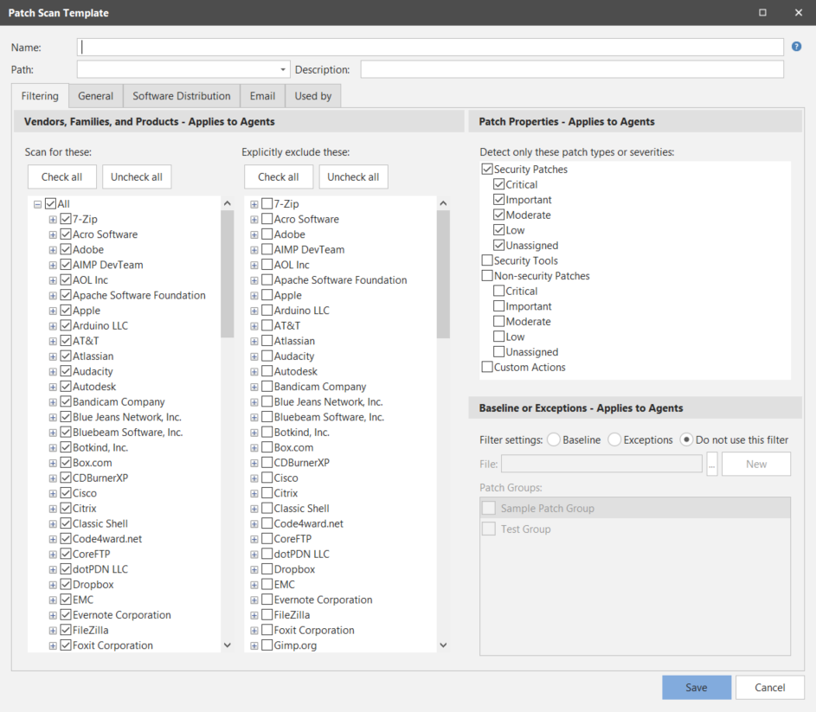Click Check all under Explicitly exclude these
Viewport: 816px width, 712px height.
(x=279, y=177)
